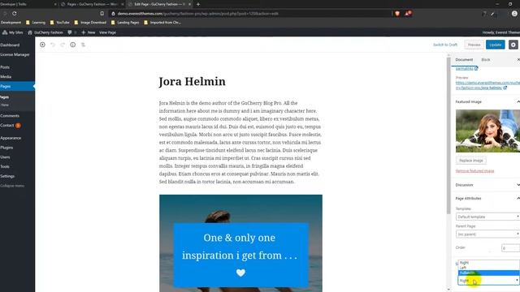The image size is (520, 292).
Task: Open the Template dropdown
Action: tap(487, 217)
